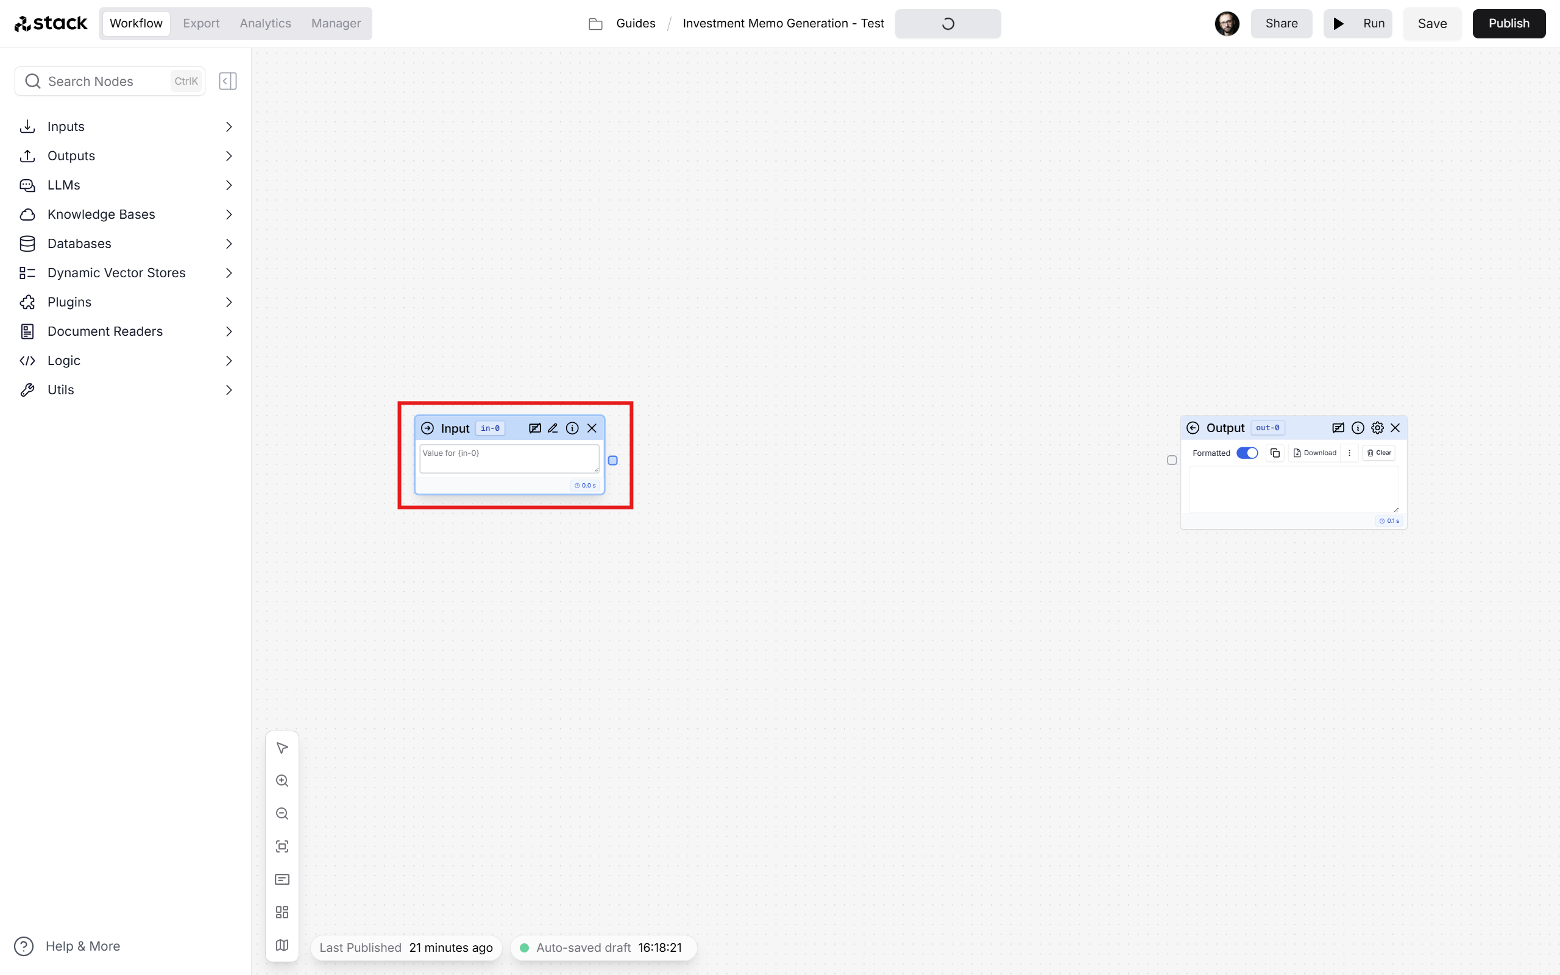This screenshot has width=1560, height=975.
Task: Click the Input node info icon
Action: coord(573,428)
